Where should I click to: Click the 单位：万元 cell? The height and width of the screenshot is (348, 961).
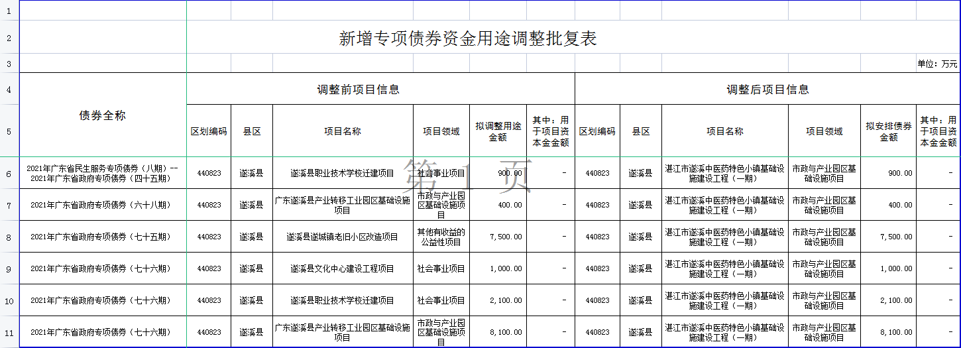pos(937,64)
